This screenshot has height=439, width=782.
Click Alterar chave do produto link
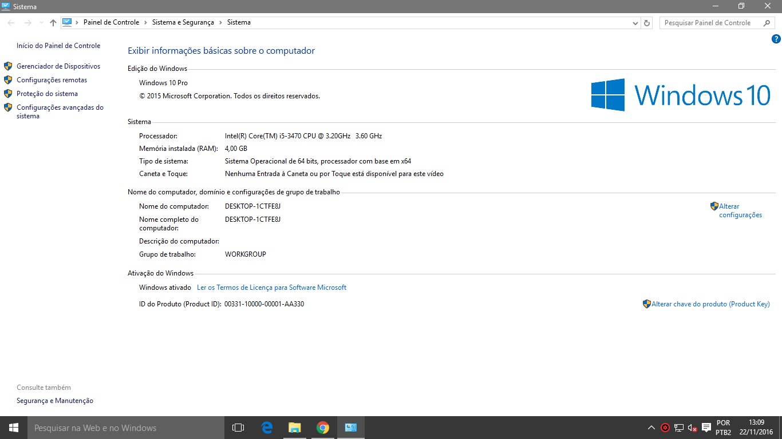pyautogui.click(x=710, y=304)
